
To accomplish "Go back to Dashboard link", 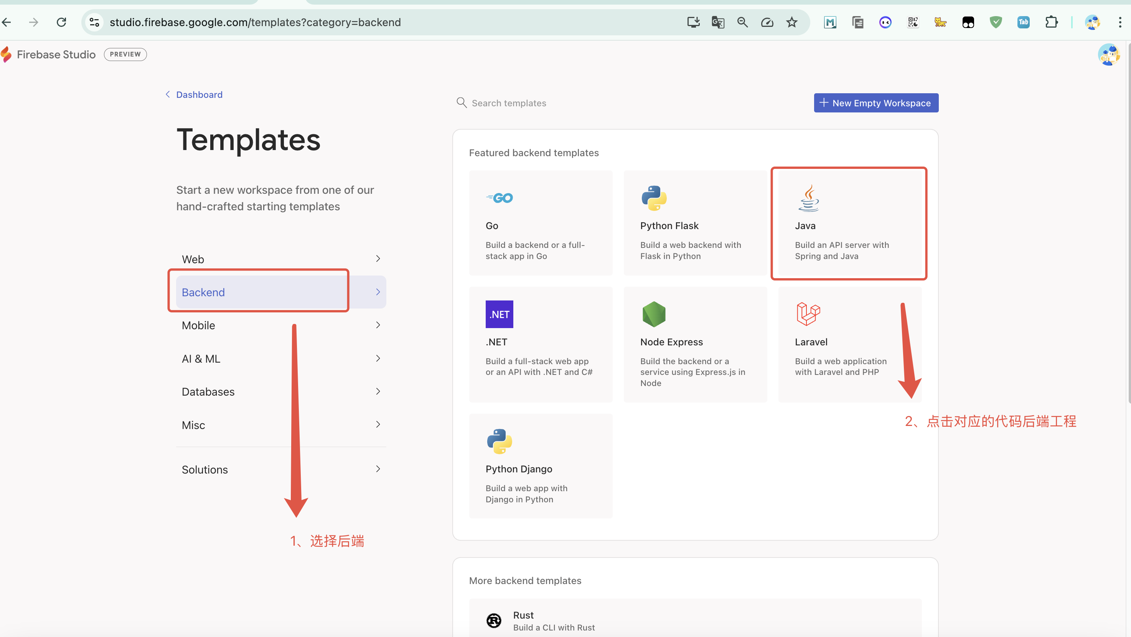I will click(x=199, y=95).
